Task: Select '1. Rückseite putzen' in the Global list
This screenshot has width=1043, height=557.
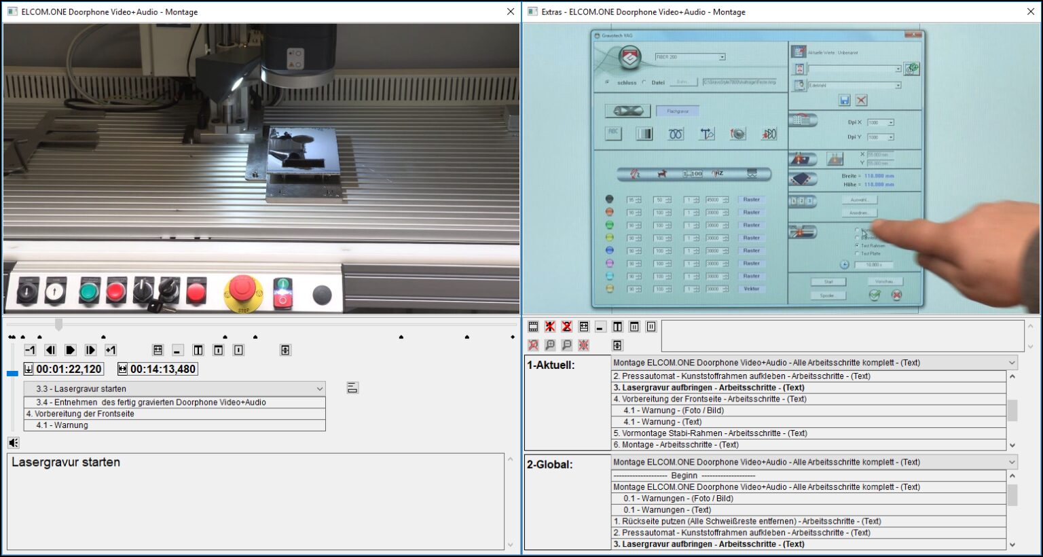Action: pyautogui.click(x=747, y=521)
